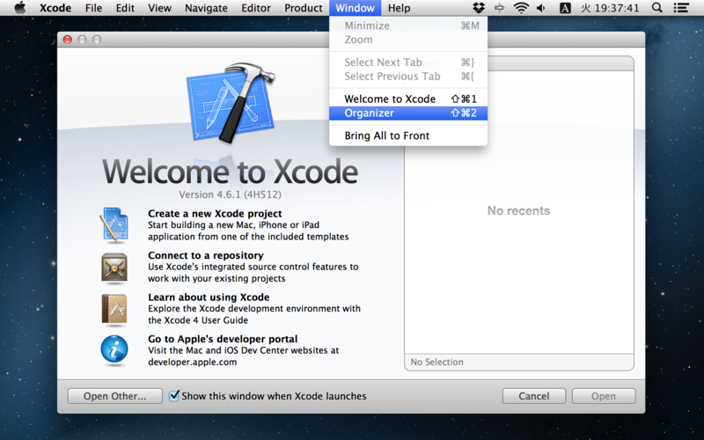Click the 'Version 4.6.1 (4H512)' text
Viewport: 704px width, 440px height.
click(x=231, y=194)
